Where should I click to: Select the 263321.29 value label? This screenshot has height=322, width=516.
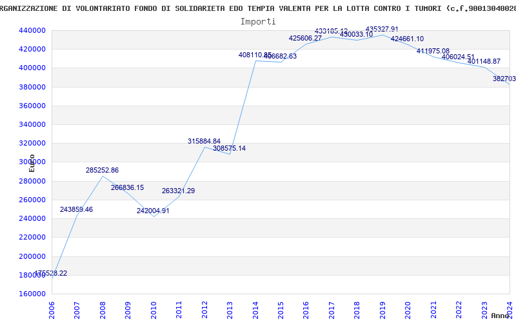[x=179, y=191]
